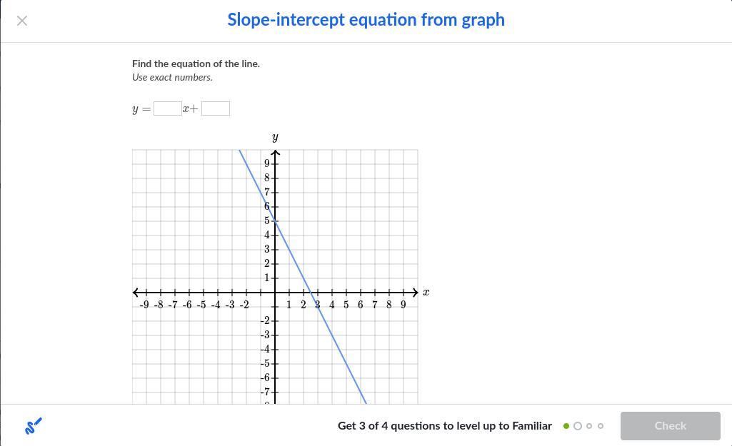
Task: Click the 'Get 3 of 4 questions' message
Action: (x=444, y=426)
